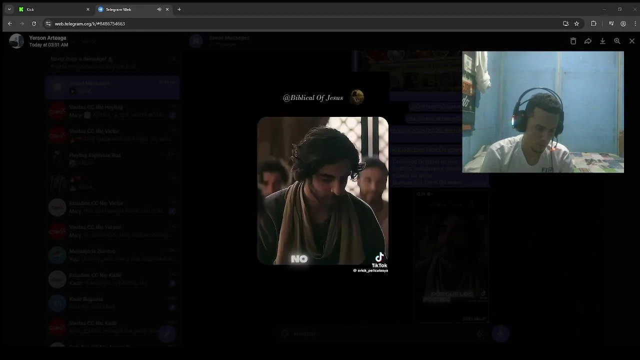
Task: Go forward in browser history
Action: pos(22,23)
